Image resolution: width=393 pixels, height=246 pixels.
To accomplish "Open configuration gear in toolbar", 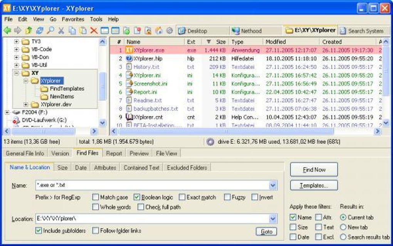I will 170,30.
